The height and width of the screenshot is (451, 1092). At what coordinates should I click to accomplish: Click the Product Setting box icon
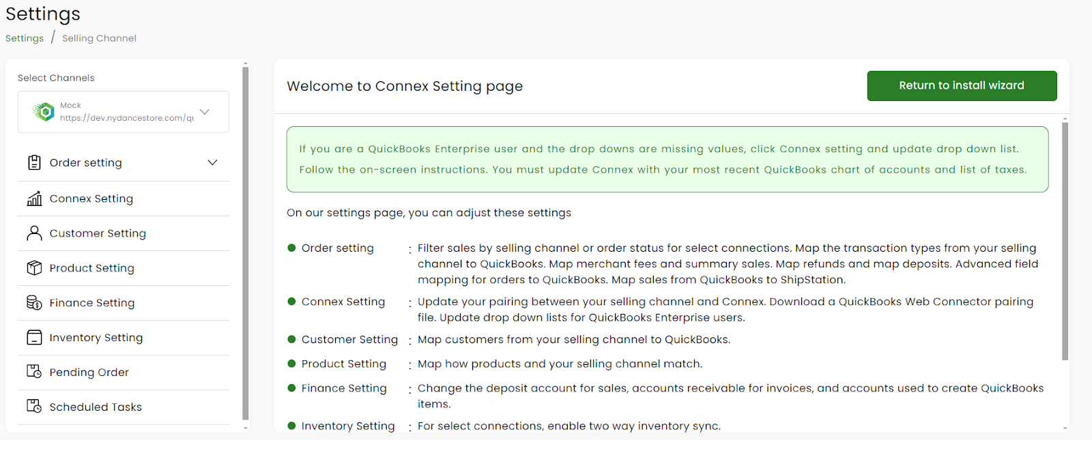pyautogui.click(x=34, y=268)
